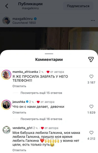98x153 pixels.
Task: Like the jasushka comment
Action: tap(91, 106)
